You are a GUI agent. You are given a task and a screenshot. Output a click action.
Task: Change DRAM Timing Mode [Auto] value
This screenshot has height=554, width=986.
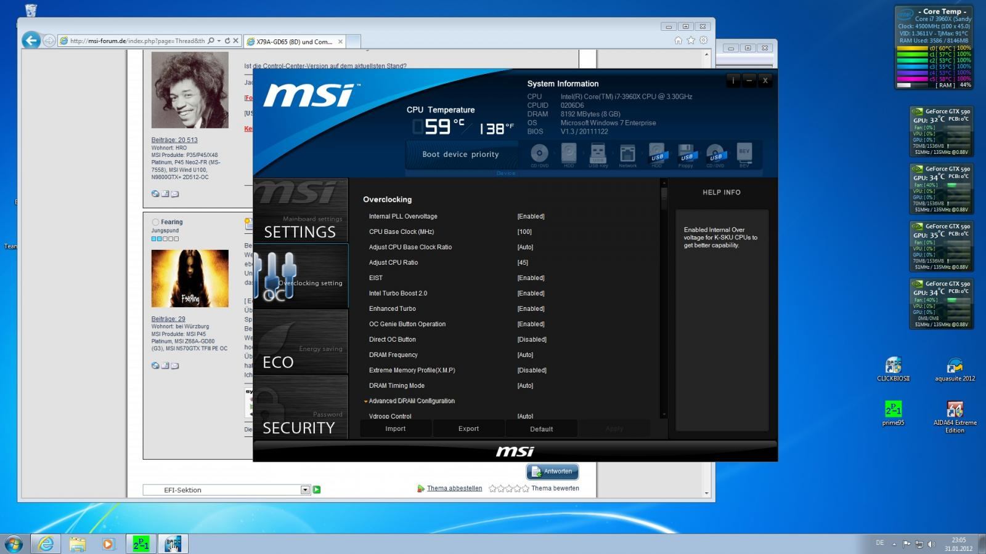pyautogui.click(x=526, y=386)
